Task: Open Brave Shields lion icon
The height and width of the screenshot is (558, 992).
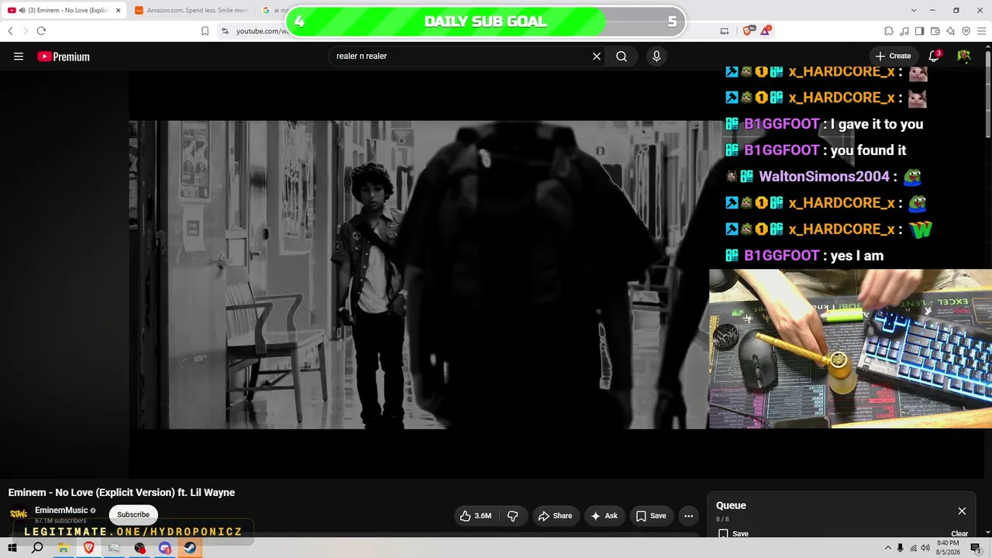Action: point(748,31)
